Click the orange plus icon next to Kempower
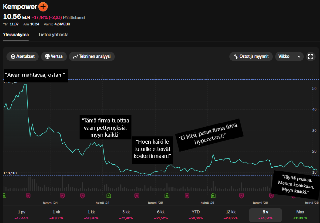 (43, 6)
